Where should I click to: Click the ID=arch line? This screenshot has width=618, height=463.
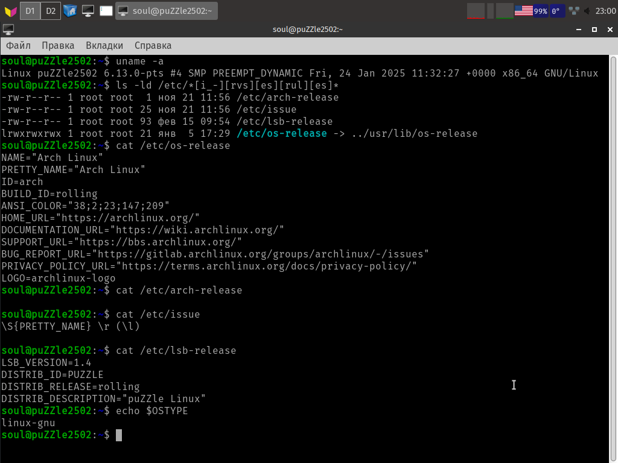click(x=22, y=182)
